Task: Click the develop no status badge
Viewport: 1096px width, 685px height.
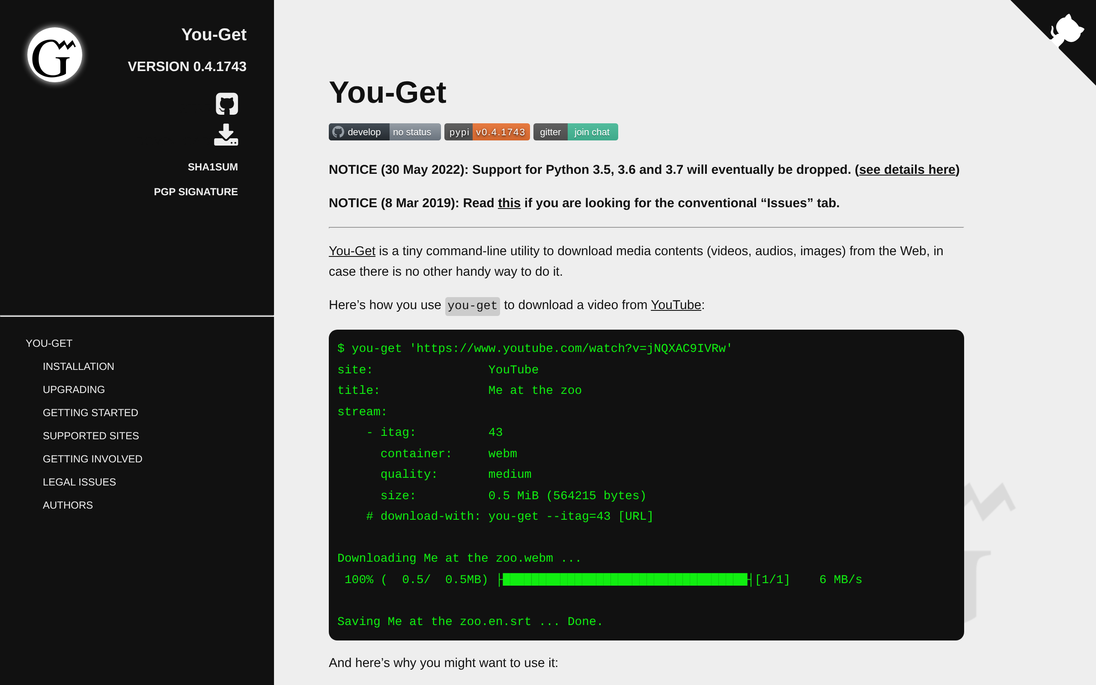Action: (384, 132)
